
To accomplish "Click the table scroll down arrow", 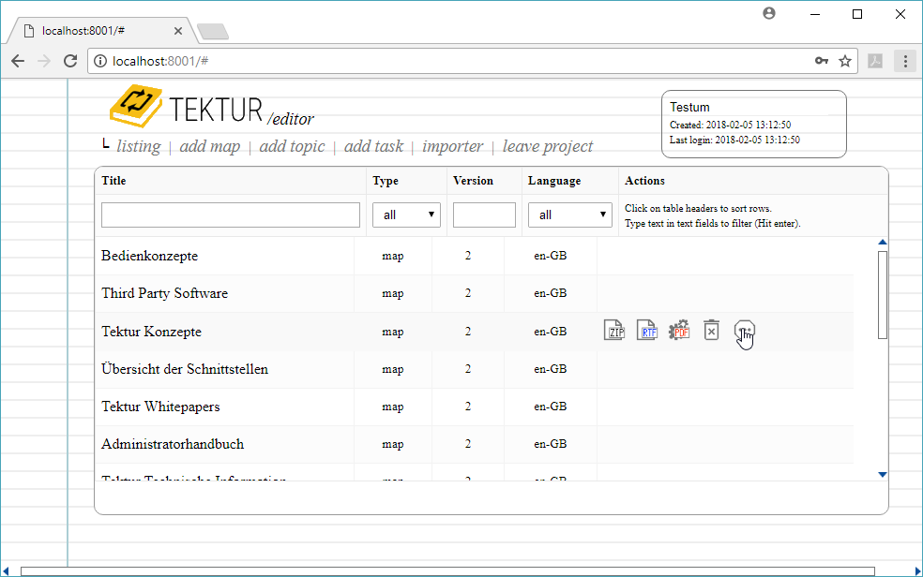I will point(882,475).
